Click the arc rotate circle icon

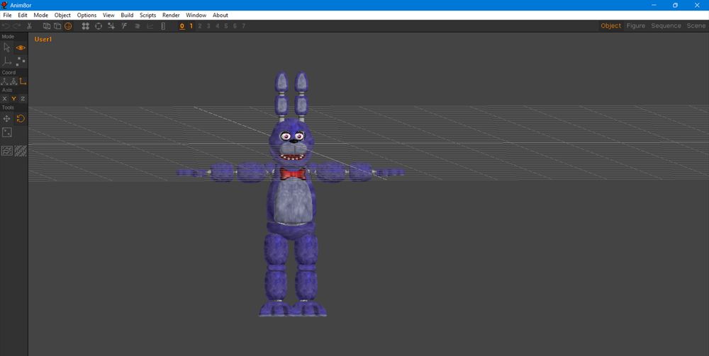tap(98, 26)
